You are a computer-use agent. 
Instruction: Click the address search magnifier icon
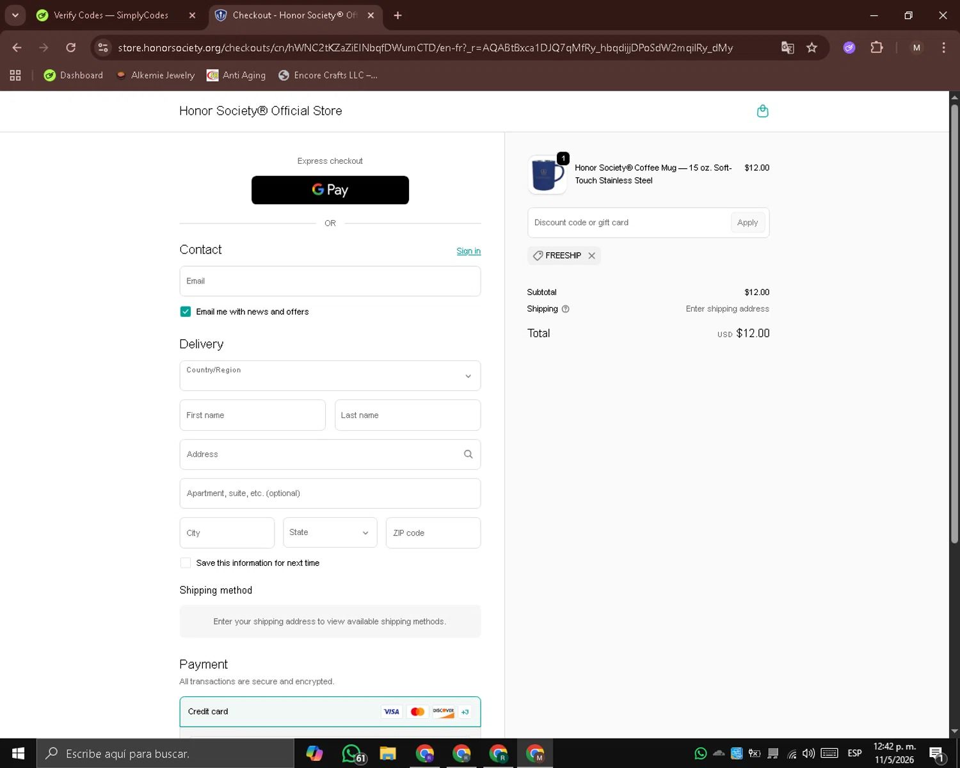(468, 454)
